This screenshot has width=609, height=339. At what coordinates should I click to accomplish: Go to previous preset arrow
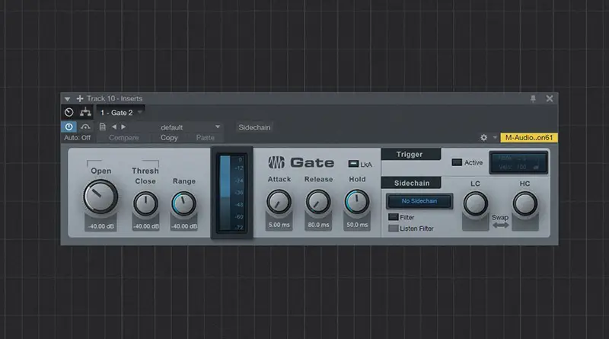114,126
